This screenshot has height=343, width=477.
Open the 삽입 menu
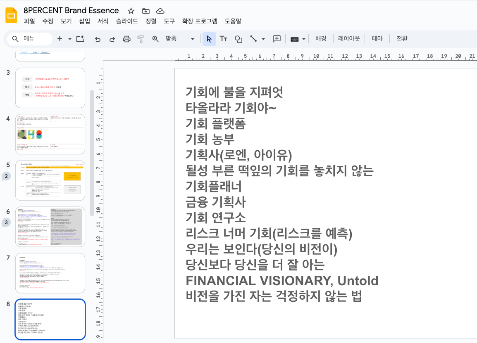[85, 21]
